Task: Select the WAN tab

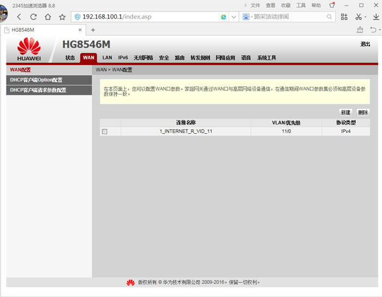Action: pyautogui.click(x=88, y=58)
